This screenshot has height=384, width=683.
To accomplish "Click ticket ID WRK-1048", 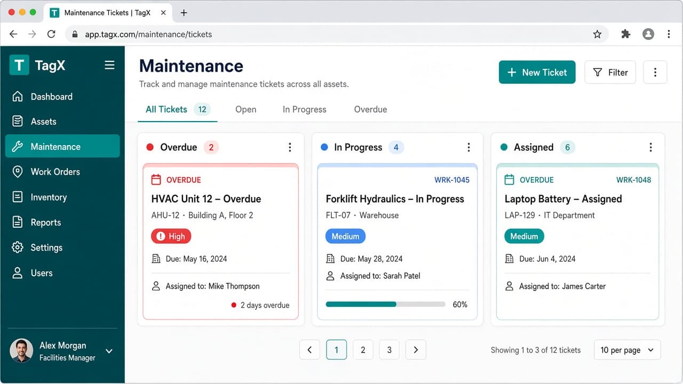I will point(633,180).
